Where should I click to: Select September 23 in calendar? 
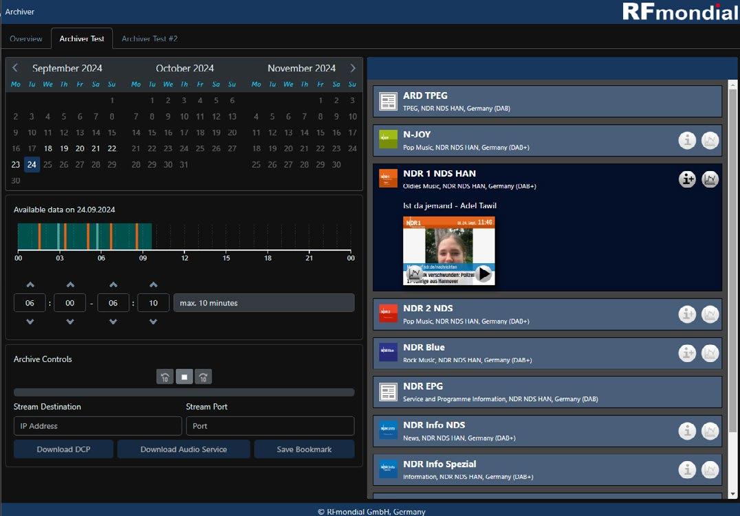click(x=16, y=165)
